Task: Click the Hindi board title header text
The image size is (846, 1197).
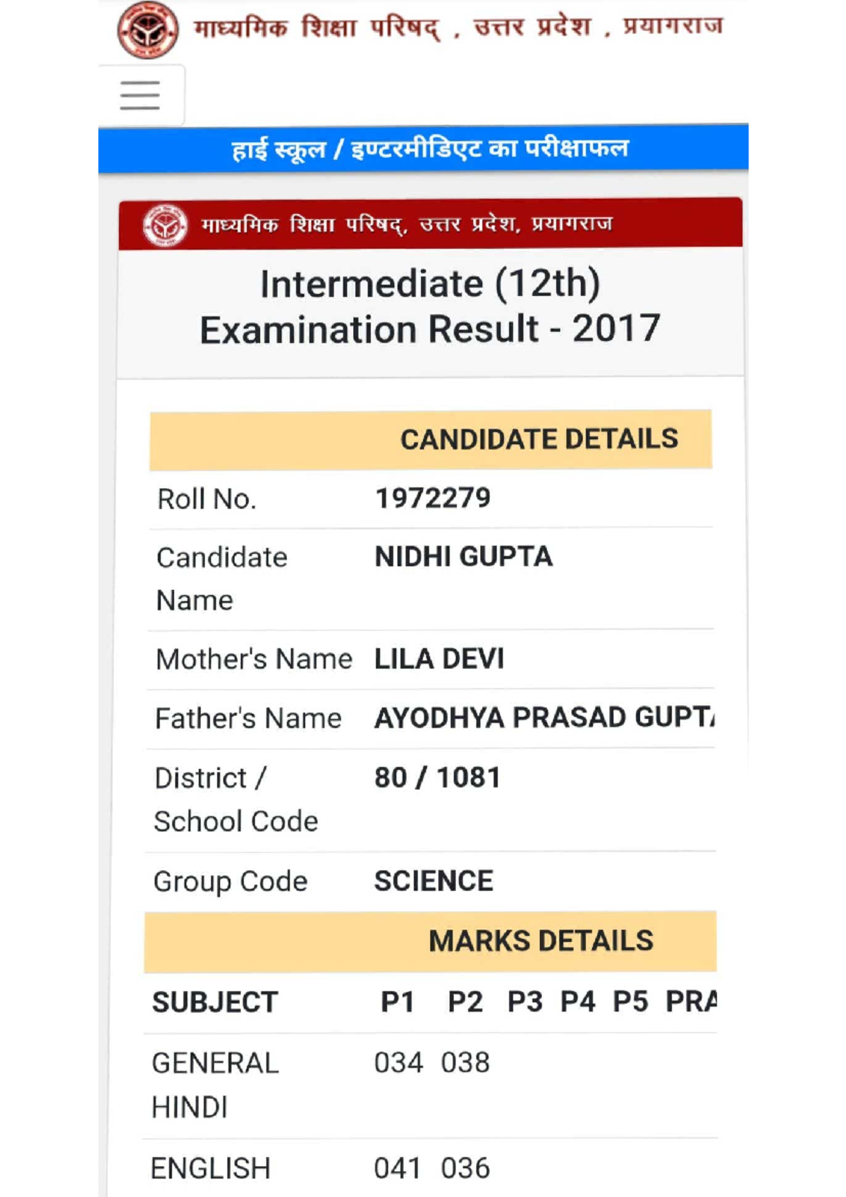Action: pos(458,28)
